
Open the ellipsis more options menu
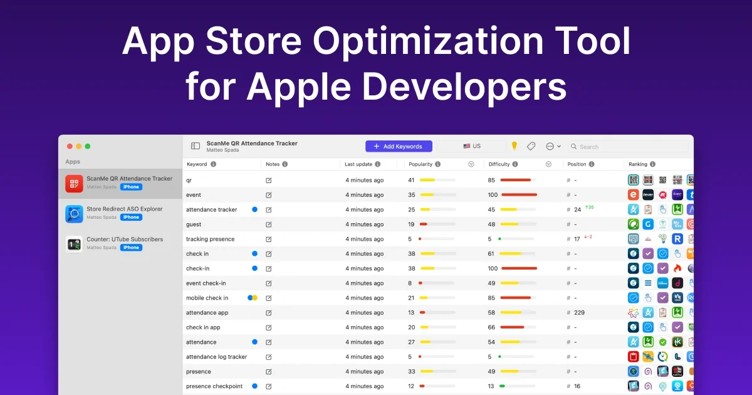[550, 145]
